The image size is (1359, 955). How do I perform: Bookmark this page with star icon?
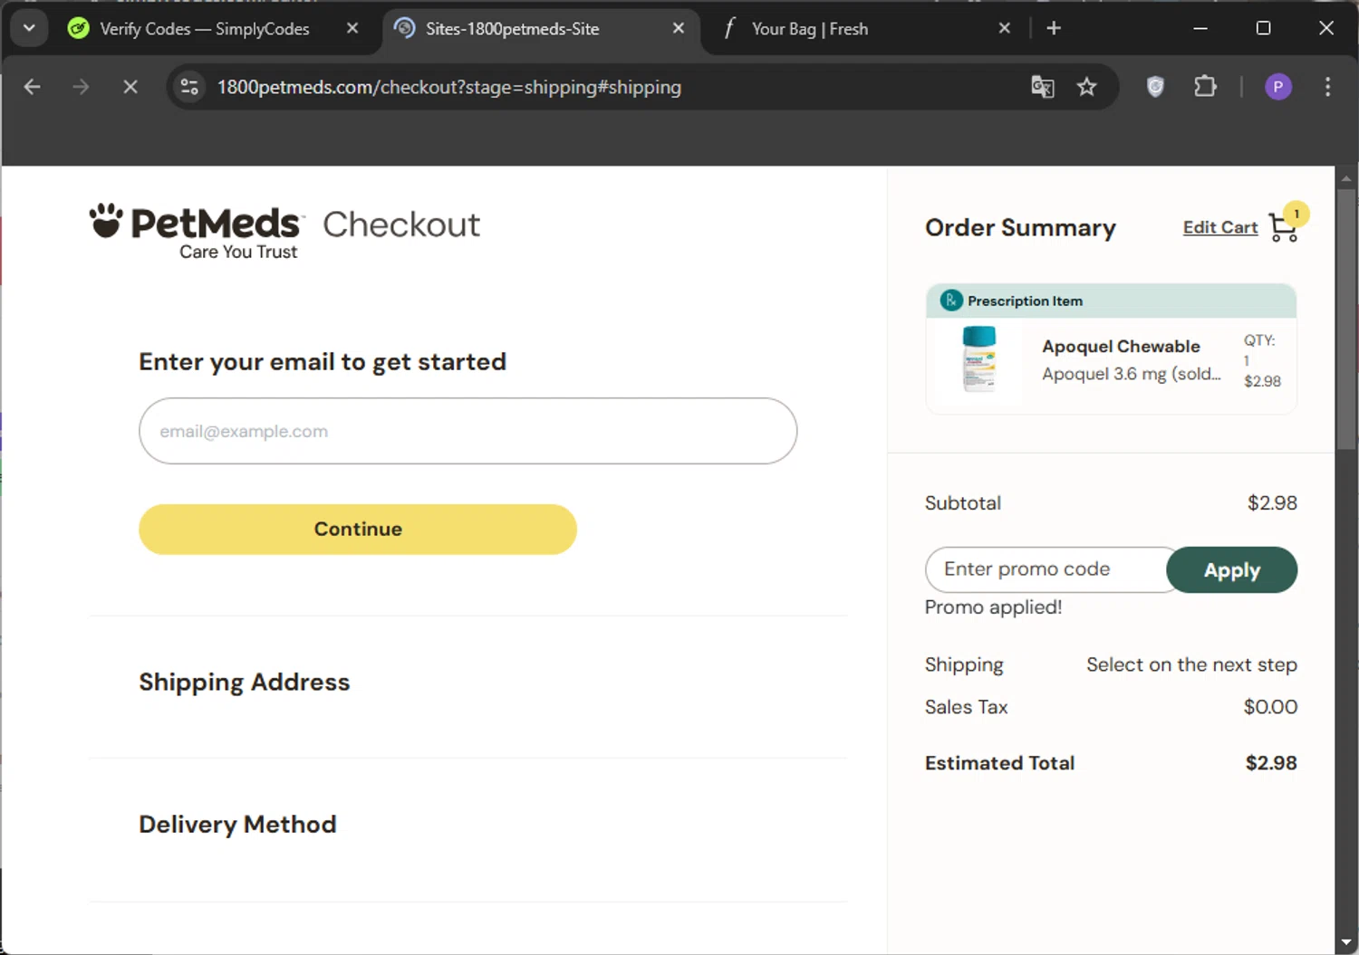1086,87
